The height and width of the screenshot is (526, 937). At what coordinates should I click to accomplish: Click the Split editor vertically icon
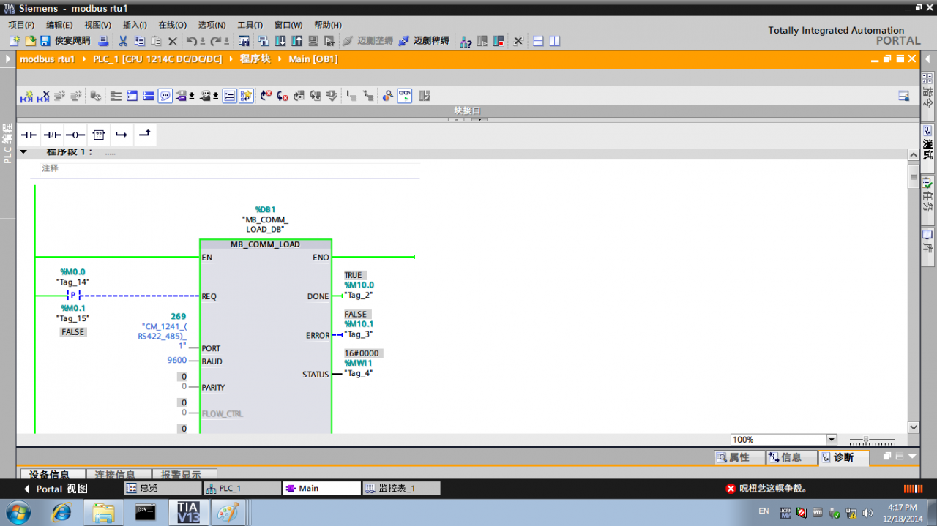[x=555, y=41]
